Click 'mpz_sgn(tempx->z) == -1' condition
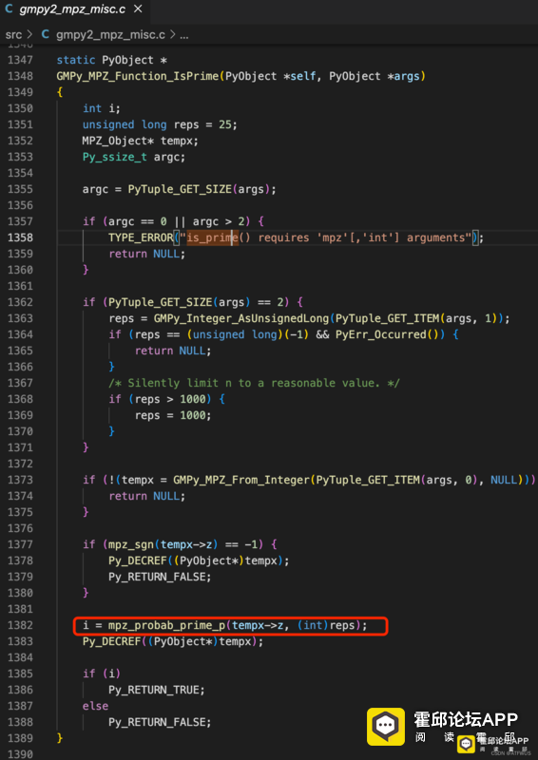Image resolution: width=538 pixels, height=760 pixels. pos(185,544)
